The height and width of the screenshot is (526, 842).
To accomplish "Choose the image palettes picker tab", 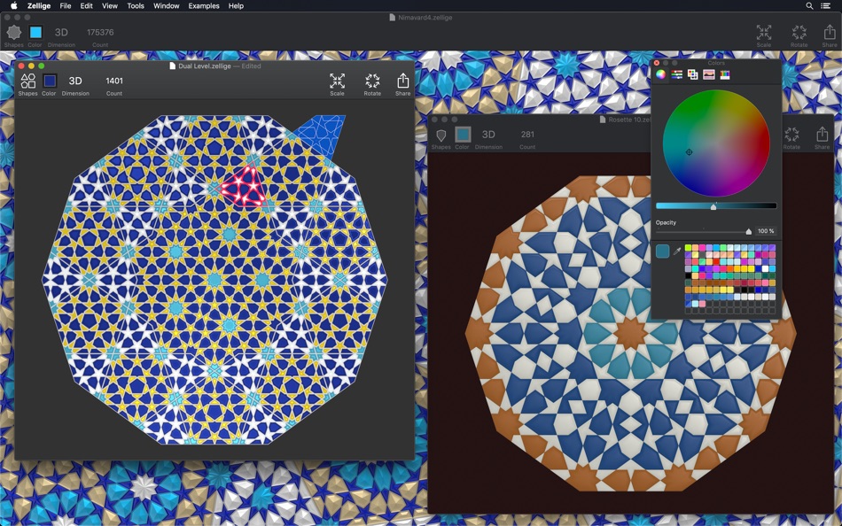I will pyautogui.click(x=709, y=74).
